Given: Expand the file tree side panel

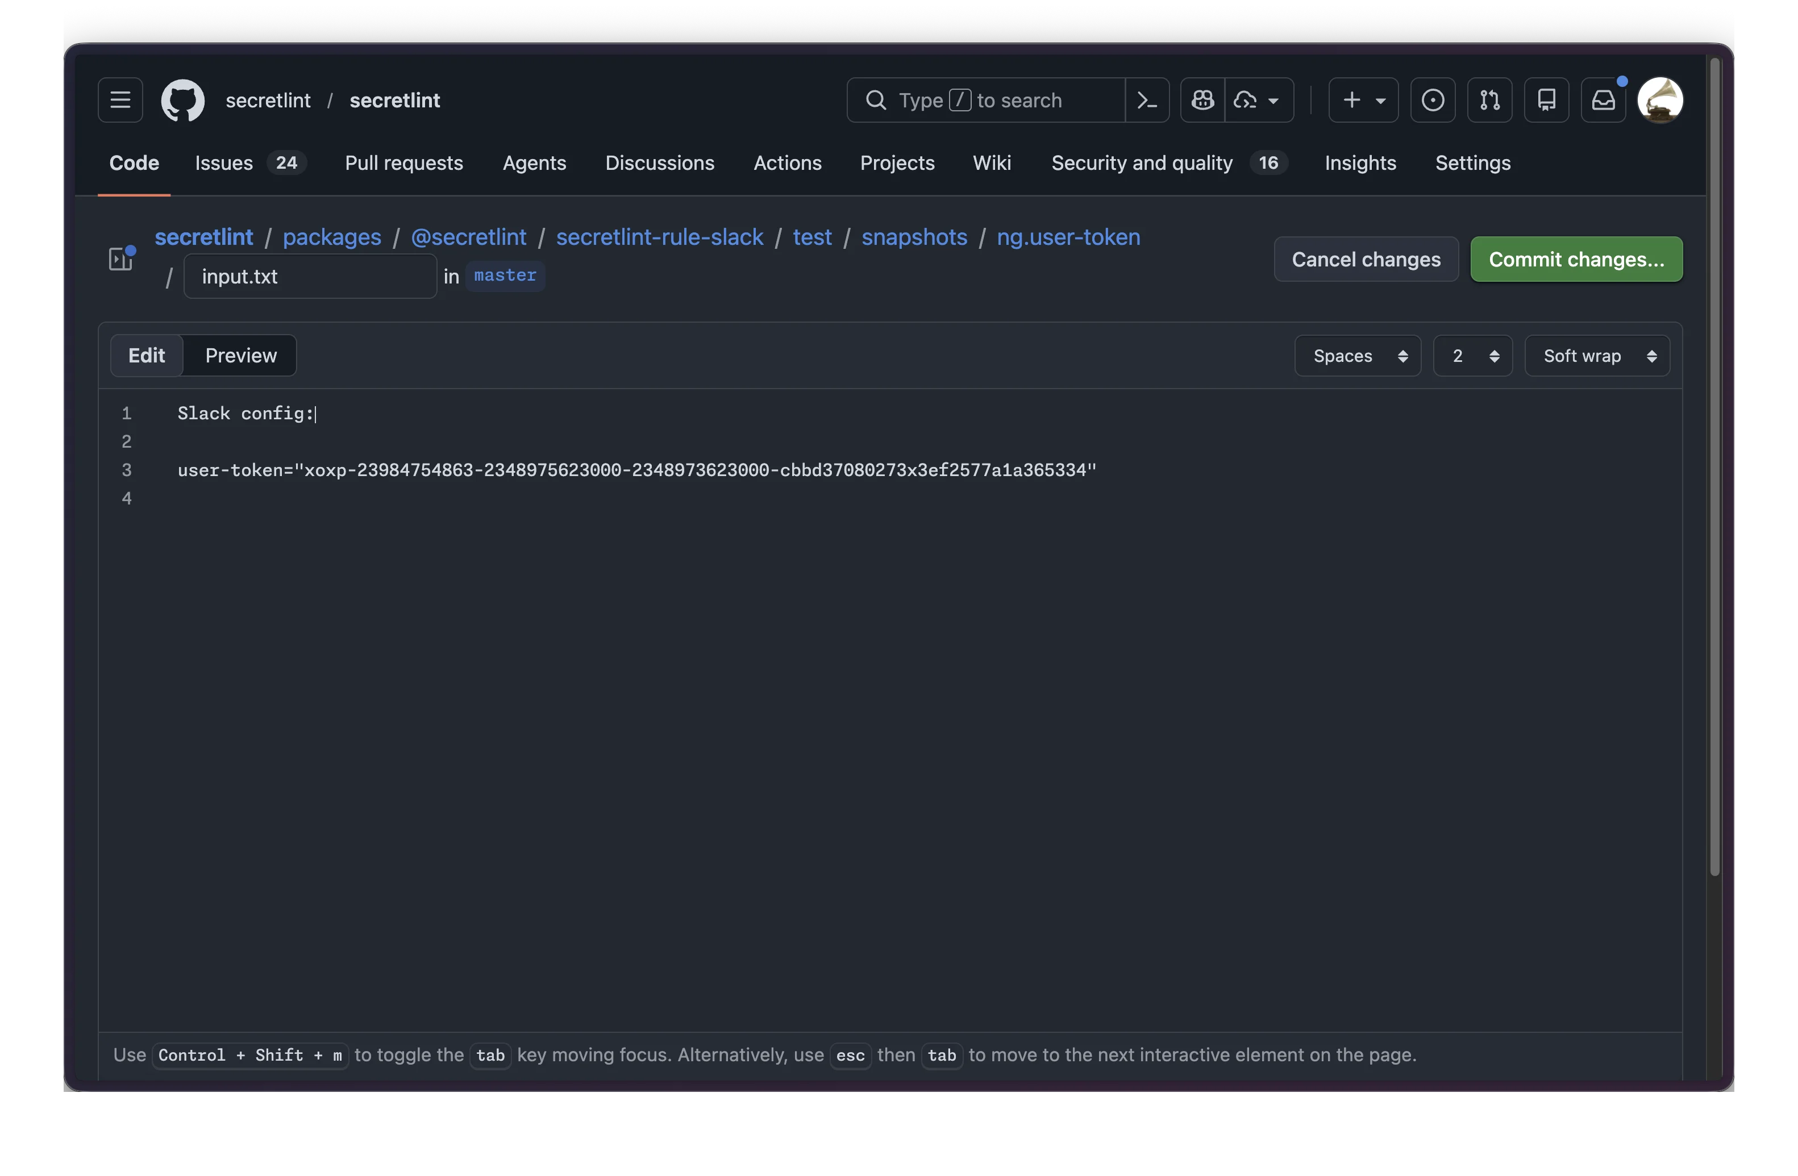Looking at the screenshot, I should pos(120,259).
